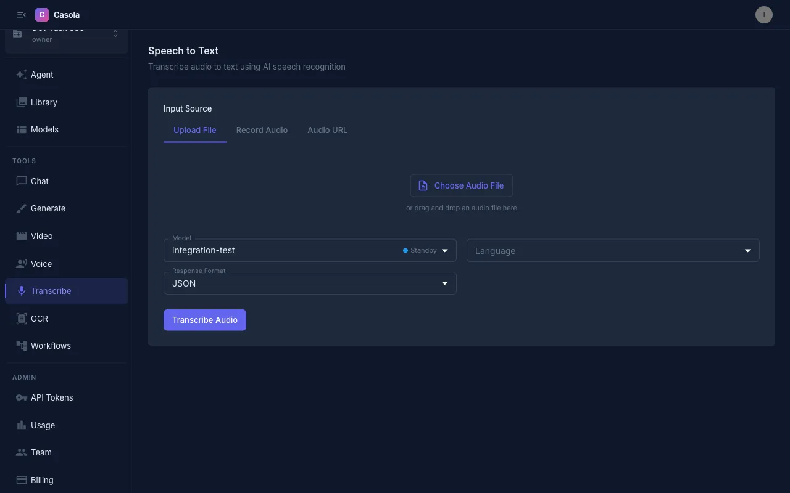Screen dimensions: 790x493
Task: Click Choose Audio File button
Action: 461,185
